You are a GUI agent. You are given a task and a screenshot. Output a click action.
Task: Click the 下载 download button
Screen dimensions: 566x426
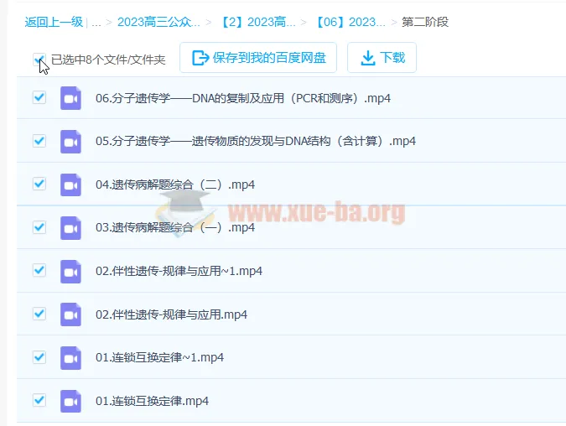(x=382, y=58)
